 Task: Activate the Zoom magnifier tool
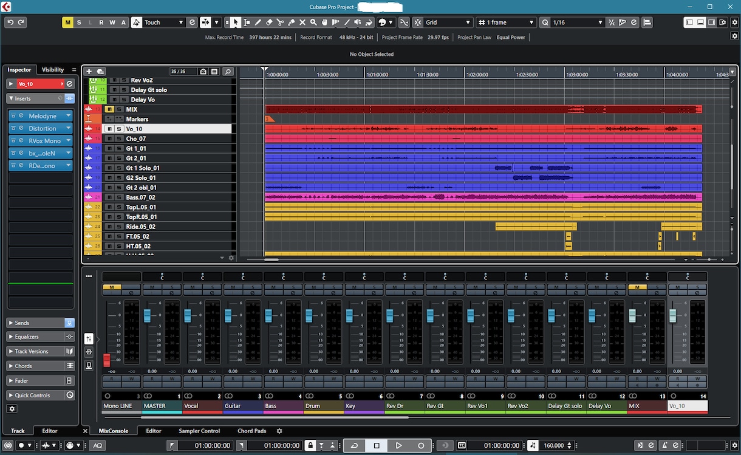(x=313, y=22)
